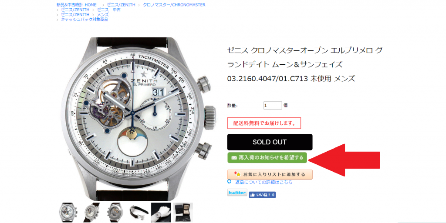The image size is (446, 223).
Task: Request restock notification with green button
Action: pyautogui.click(x=267, y=157)
